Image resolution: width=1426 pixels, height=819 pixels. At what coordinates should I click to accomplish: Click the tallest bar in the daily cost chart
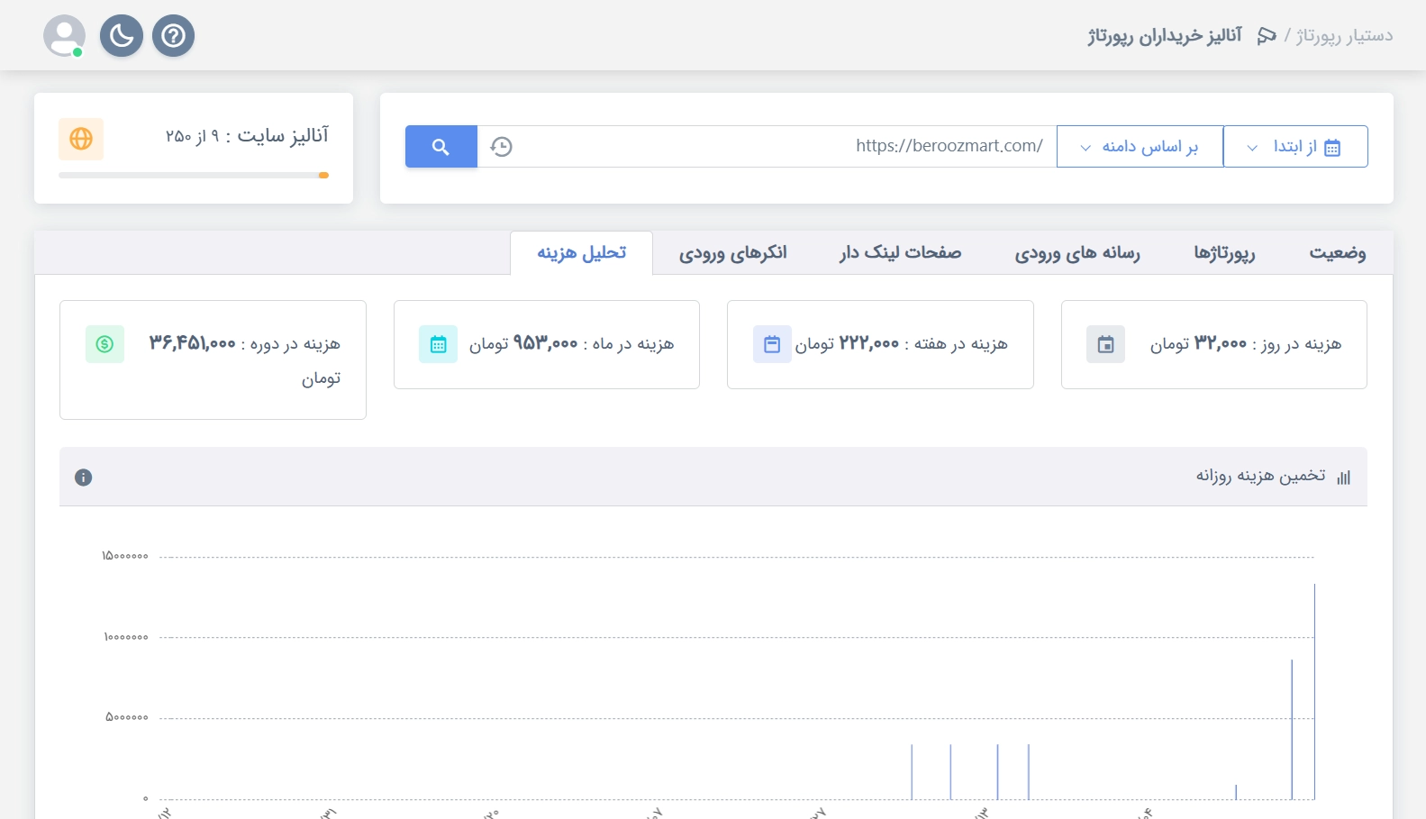1314,691
